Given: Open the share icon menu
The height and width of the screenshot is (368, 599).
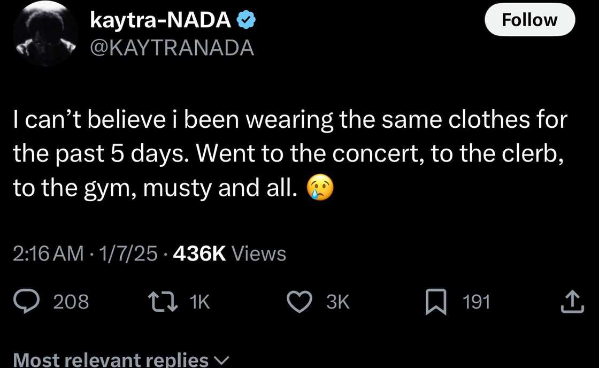Looking at the screenshot, I should [x=570, y=302].
